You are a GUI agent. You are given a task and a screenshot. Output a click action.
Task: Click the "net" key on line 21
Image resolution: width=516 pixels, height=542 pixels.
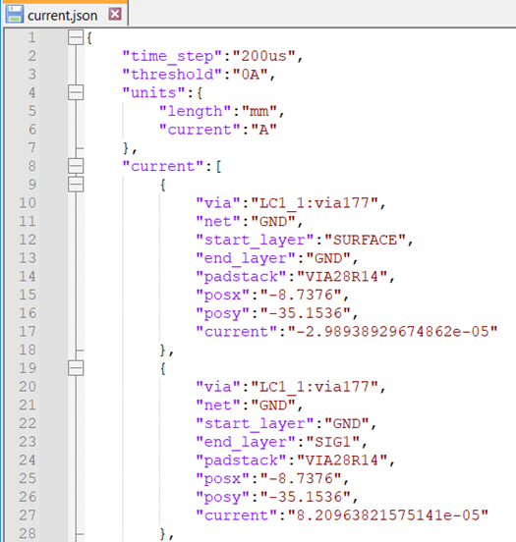pyautogui.click(x=218, y=405)
